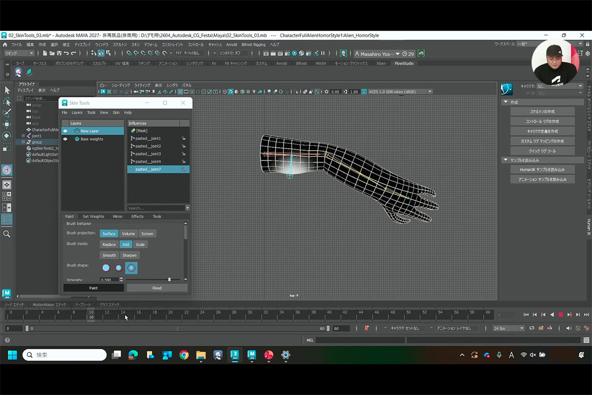The image size is (592, 395).
Task: Set brush projection to Screen
Action: coord(147,234)
